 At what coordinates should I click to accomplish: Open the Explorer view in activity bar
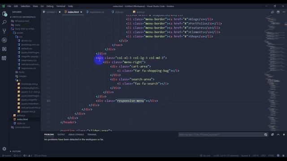pos(4,14)
